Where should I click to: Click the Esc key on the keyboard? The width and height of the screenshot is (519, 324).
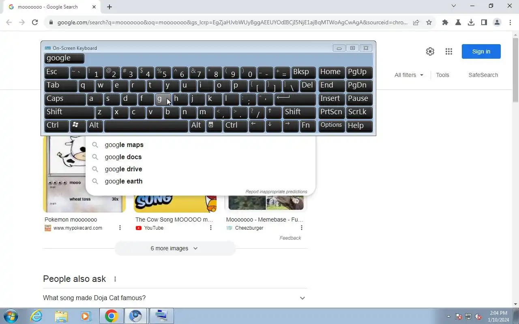point(56,72)
